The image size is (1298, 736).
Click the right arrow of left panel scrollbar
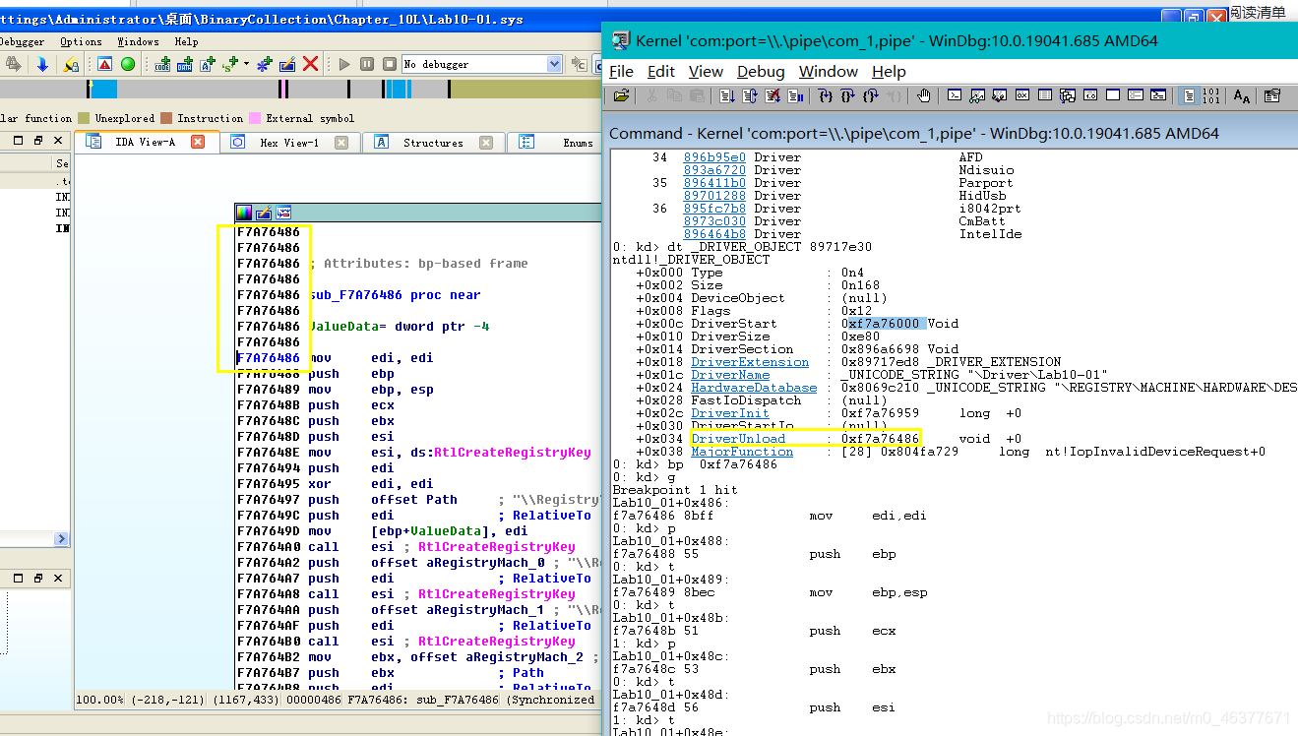point(61,538)
